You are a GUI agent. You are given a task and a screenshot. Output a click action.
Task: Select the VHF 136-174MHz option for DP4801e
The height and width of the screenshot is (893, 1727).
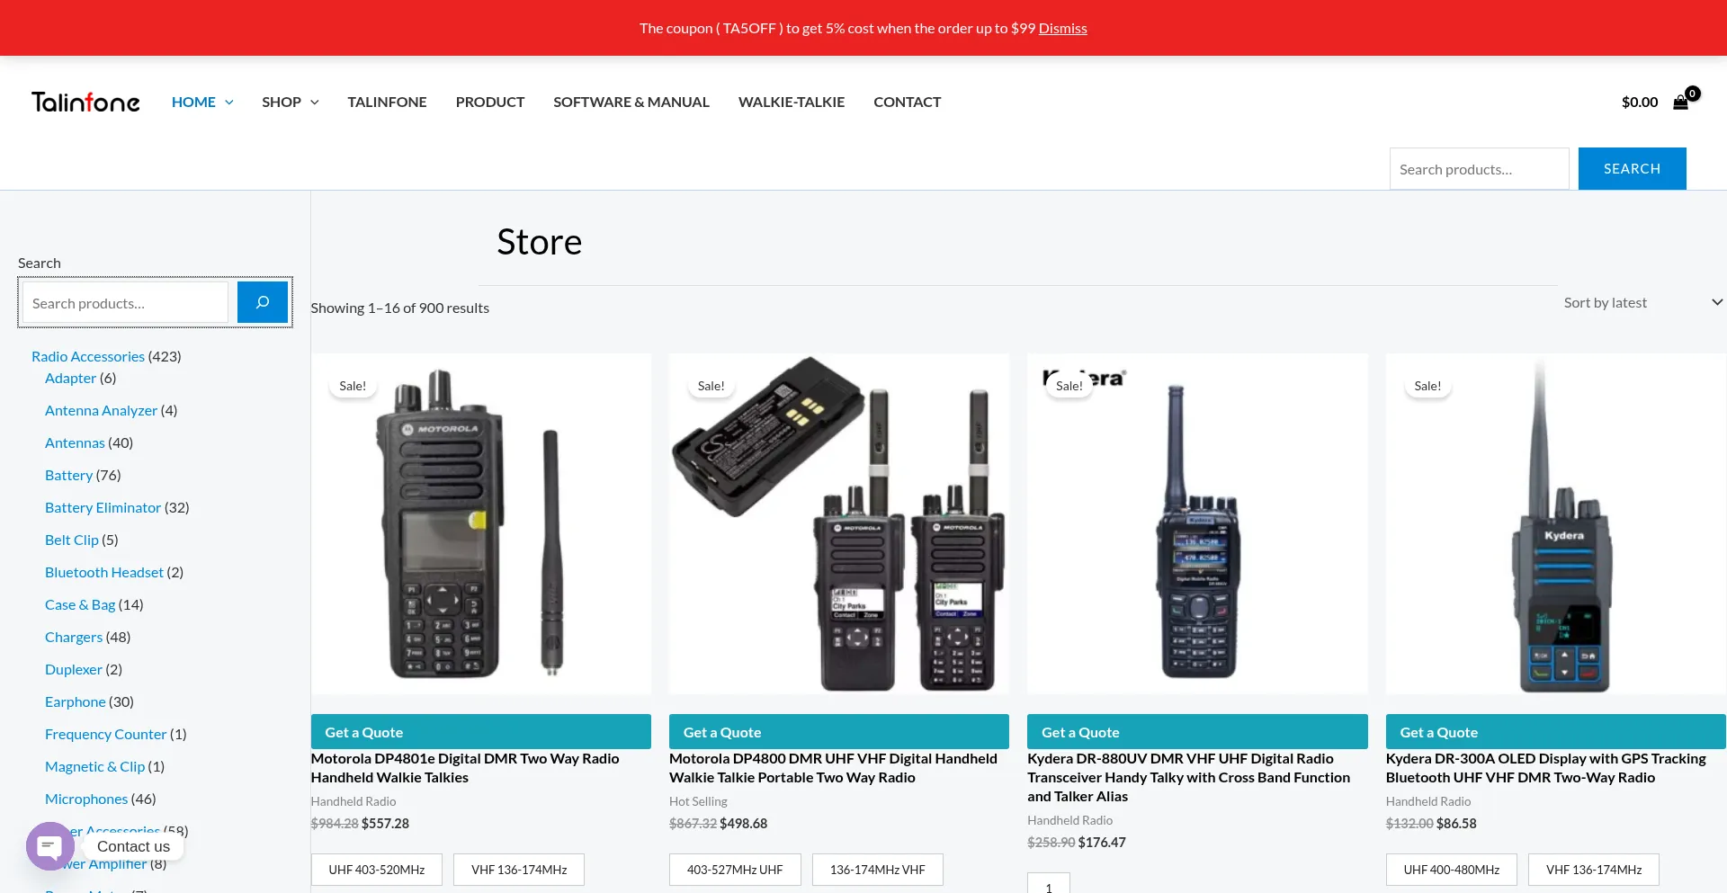point(519,870)
